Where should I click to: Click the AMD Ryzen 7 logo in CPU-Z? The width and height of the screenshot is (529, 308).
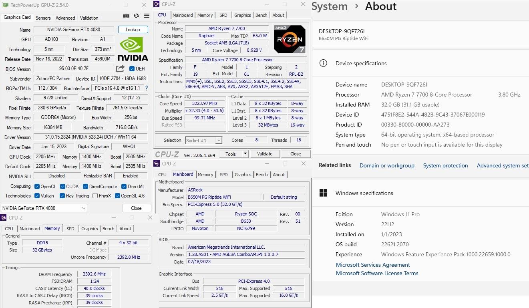point(290,39)
